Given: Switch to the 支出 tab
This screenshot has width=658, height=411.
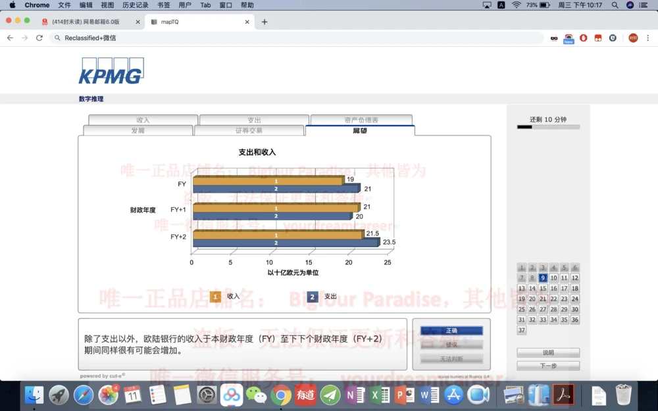Looking at the screenshot, I should pyautogui.click(x=254, y=120).
